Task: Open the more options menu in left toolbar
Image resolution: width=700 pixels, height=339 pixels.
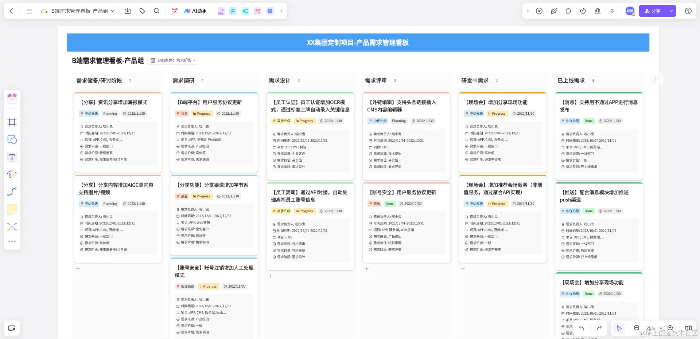Action: [x=12, y=241]
